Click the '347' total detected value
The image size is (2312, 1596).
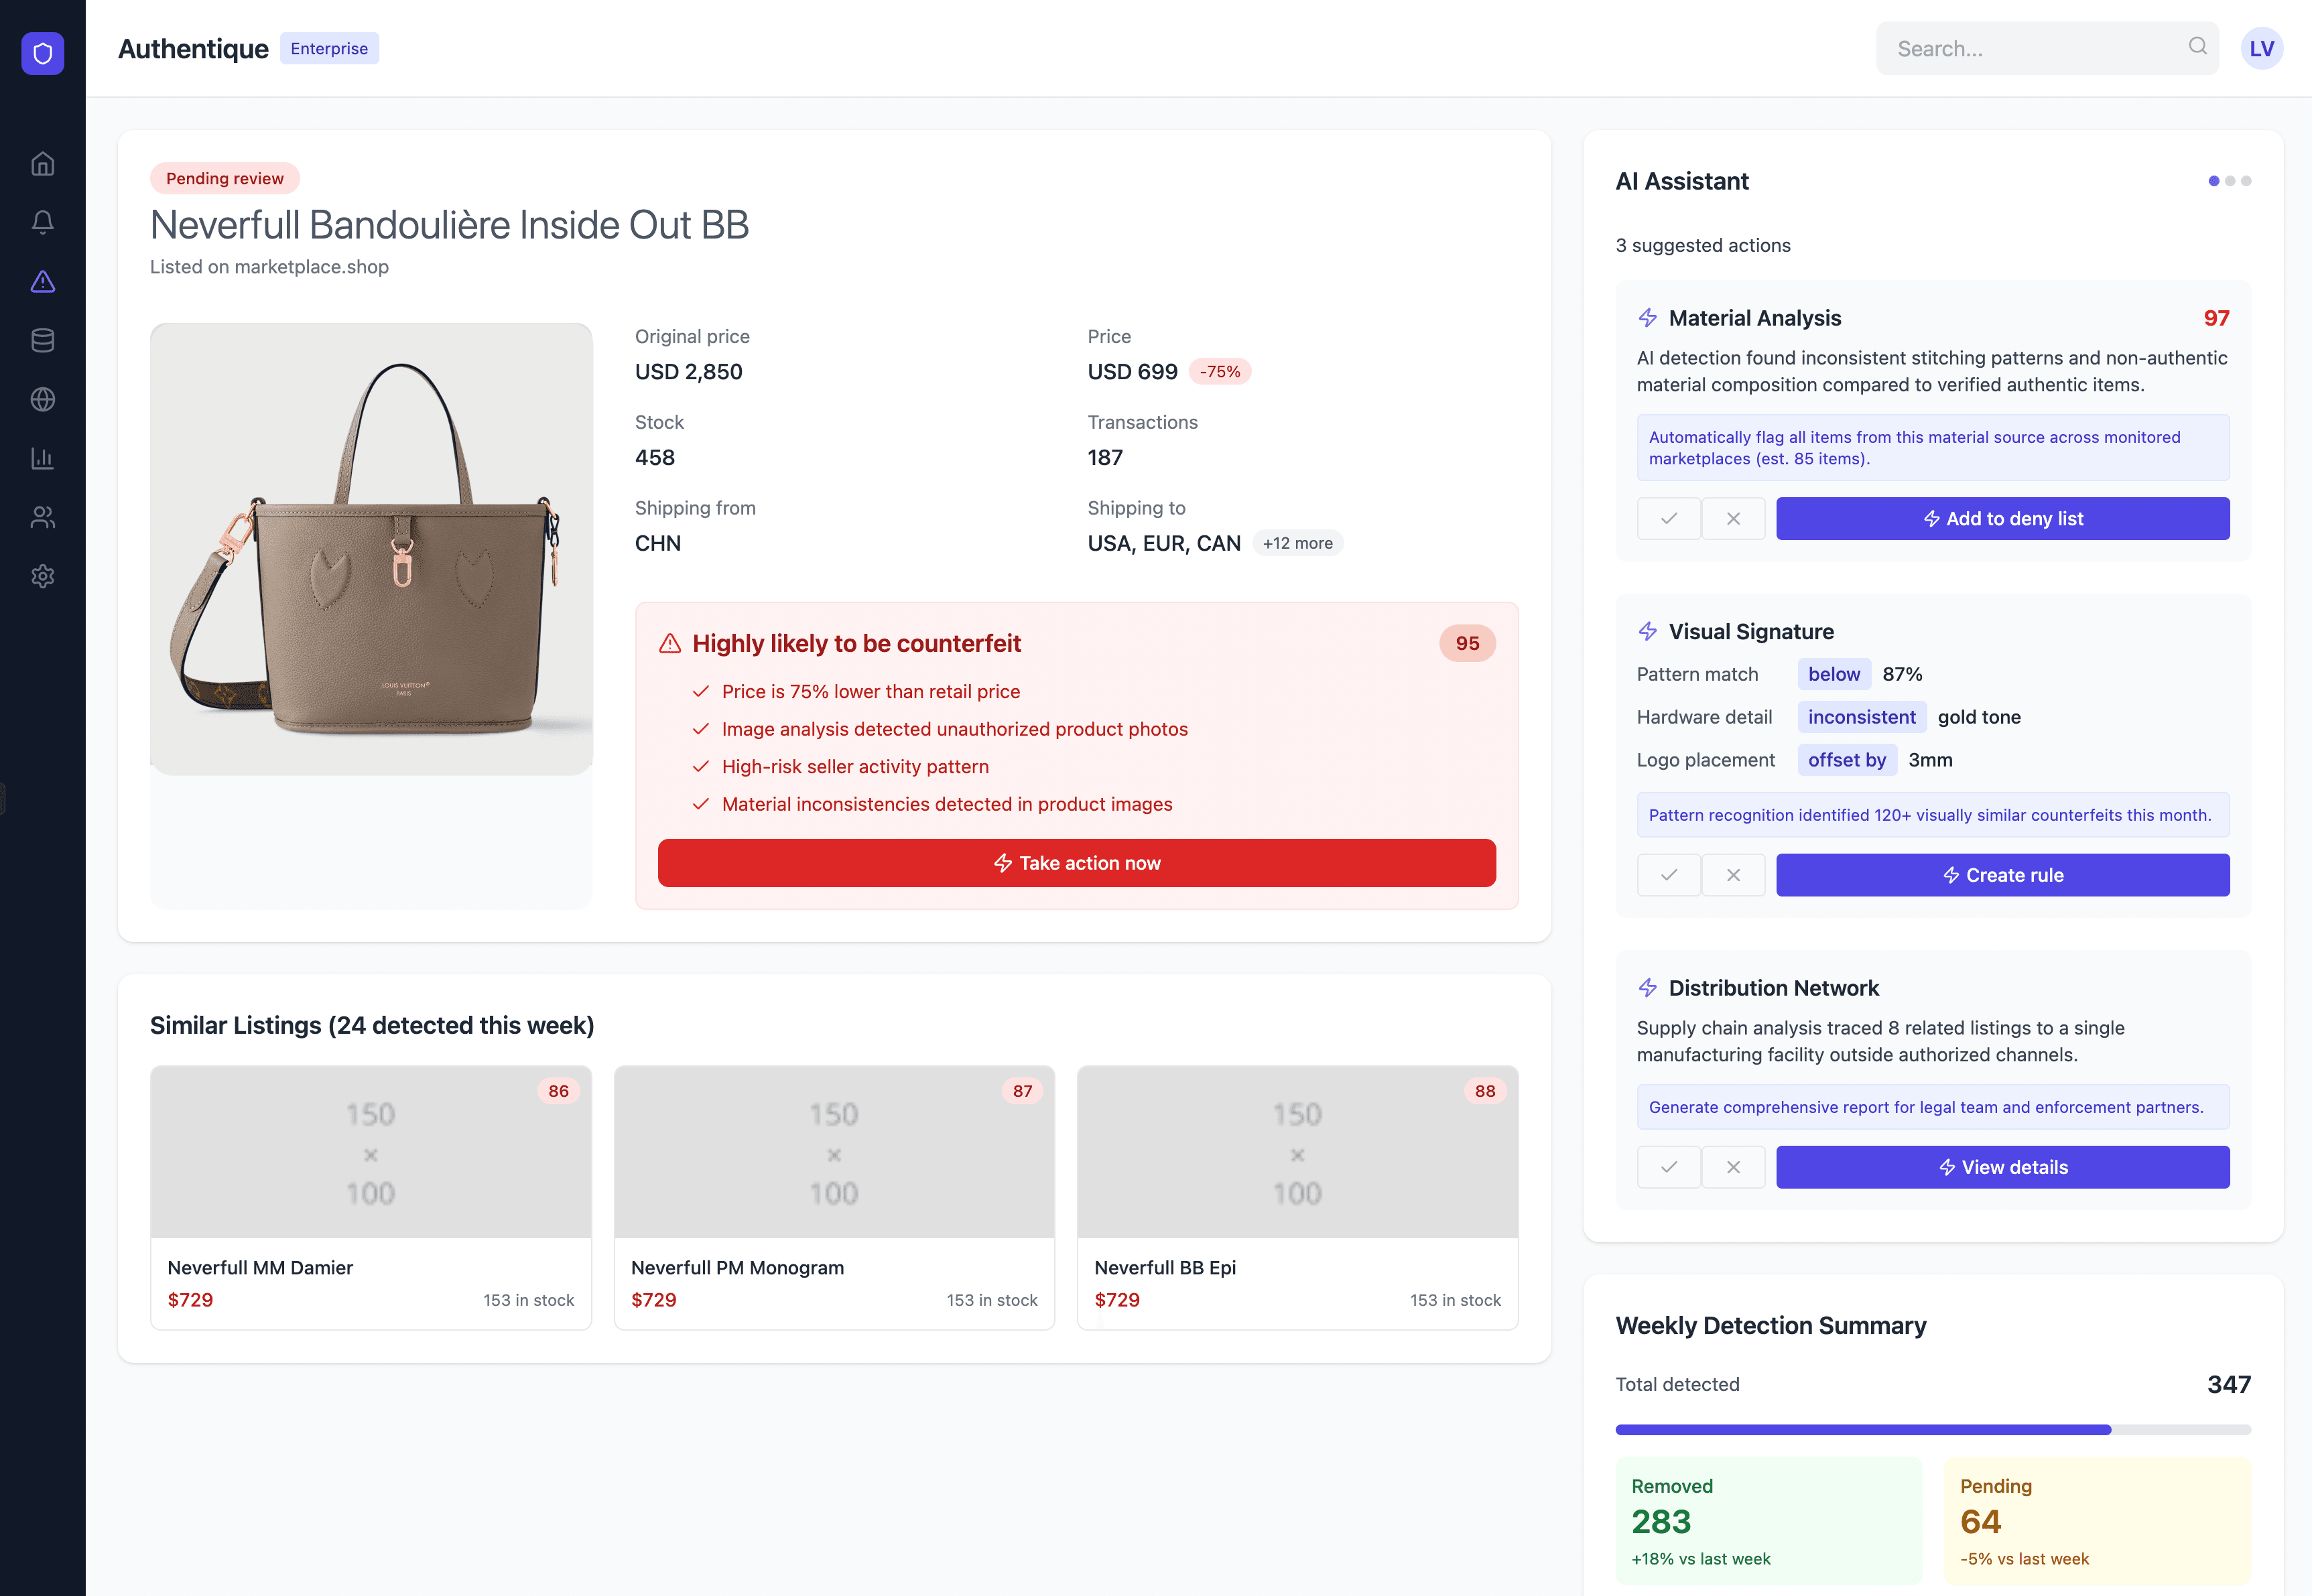[2229, 1385]
